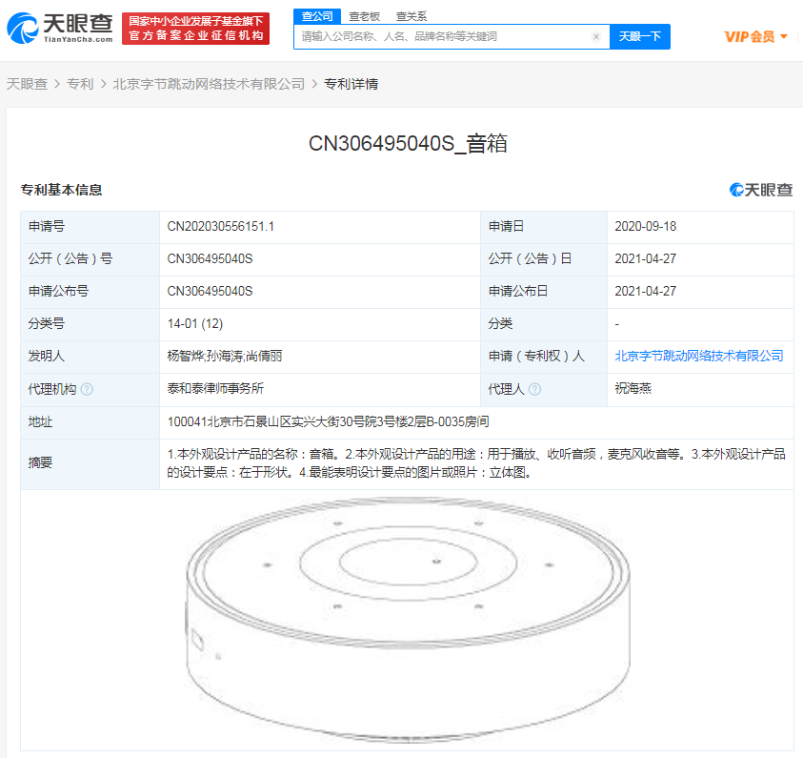Switch to the 查关系 search tab

(x=412, y=16)
